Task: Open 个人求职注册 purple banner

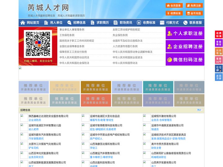Action: point(185,33)
